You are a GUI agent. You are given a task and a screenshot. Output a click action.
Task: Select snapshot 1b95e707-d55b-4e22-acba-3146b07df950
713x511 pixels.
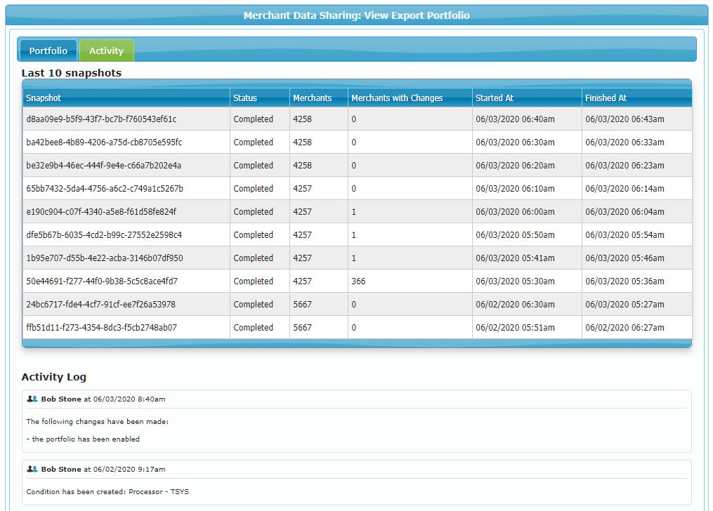pos(105,258)
